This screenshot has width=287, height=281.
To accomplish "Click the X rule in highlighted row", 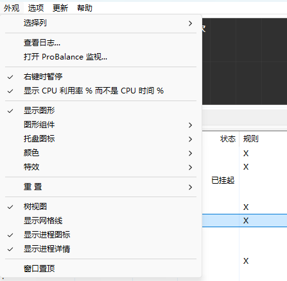I will tap(246, 221).
